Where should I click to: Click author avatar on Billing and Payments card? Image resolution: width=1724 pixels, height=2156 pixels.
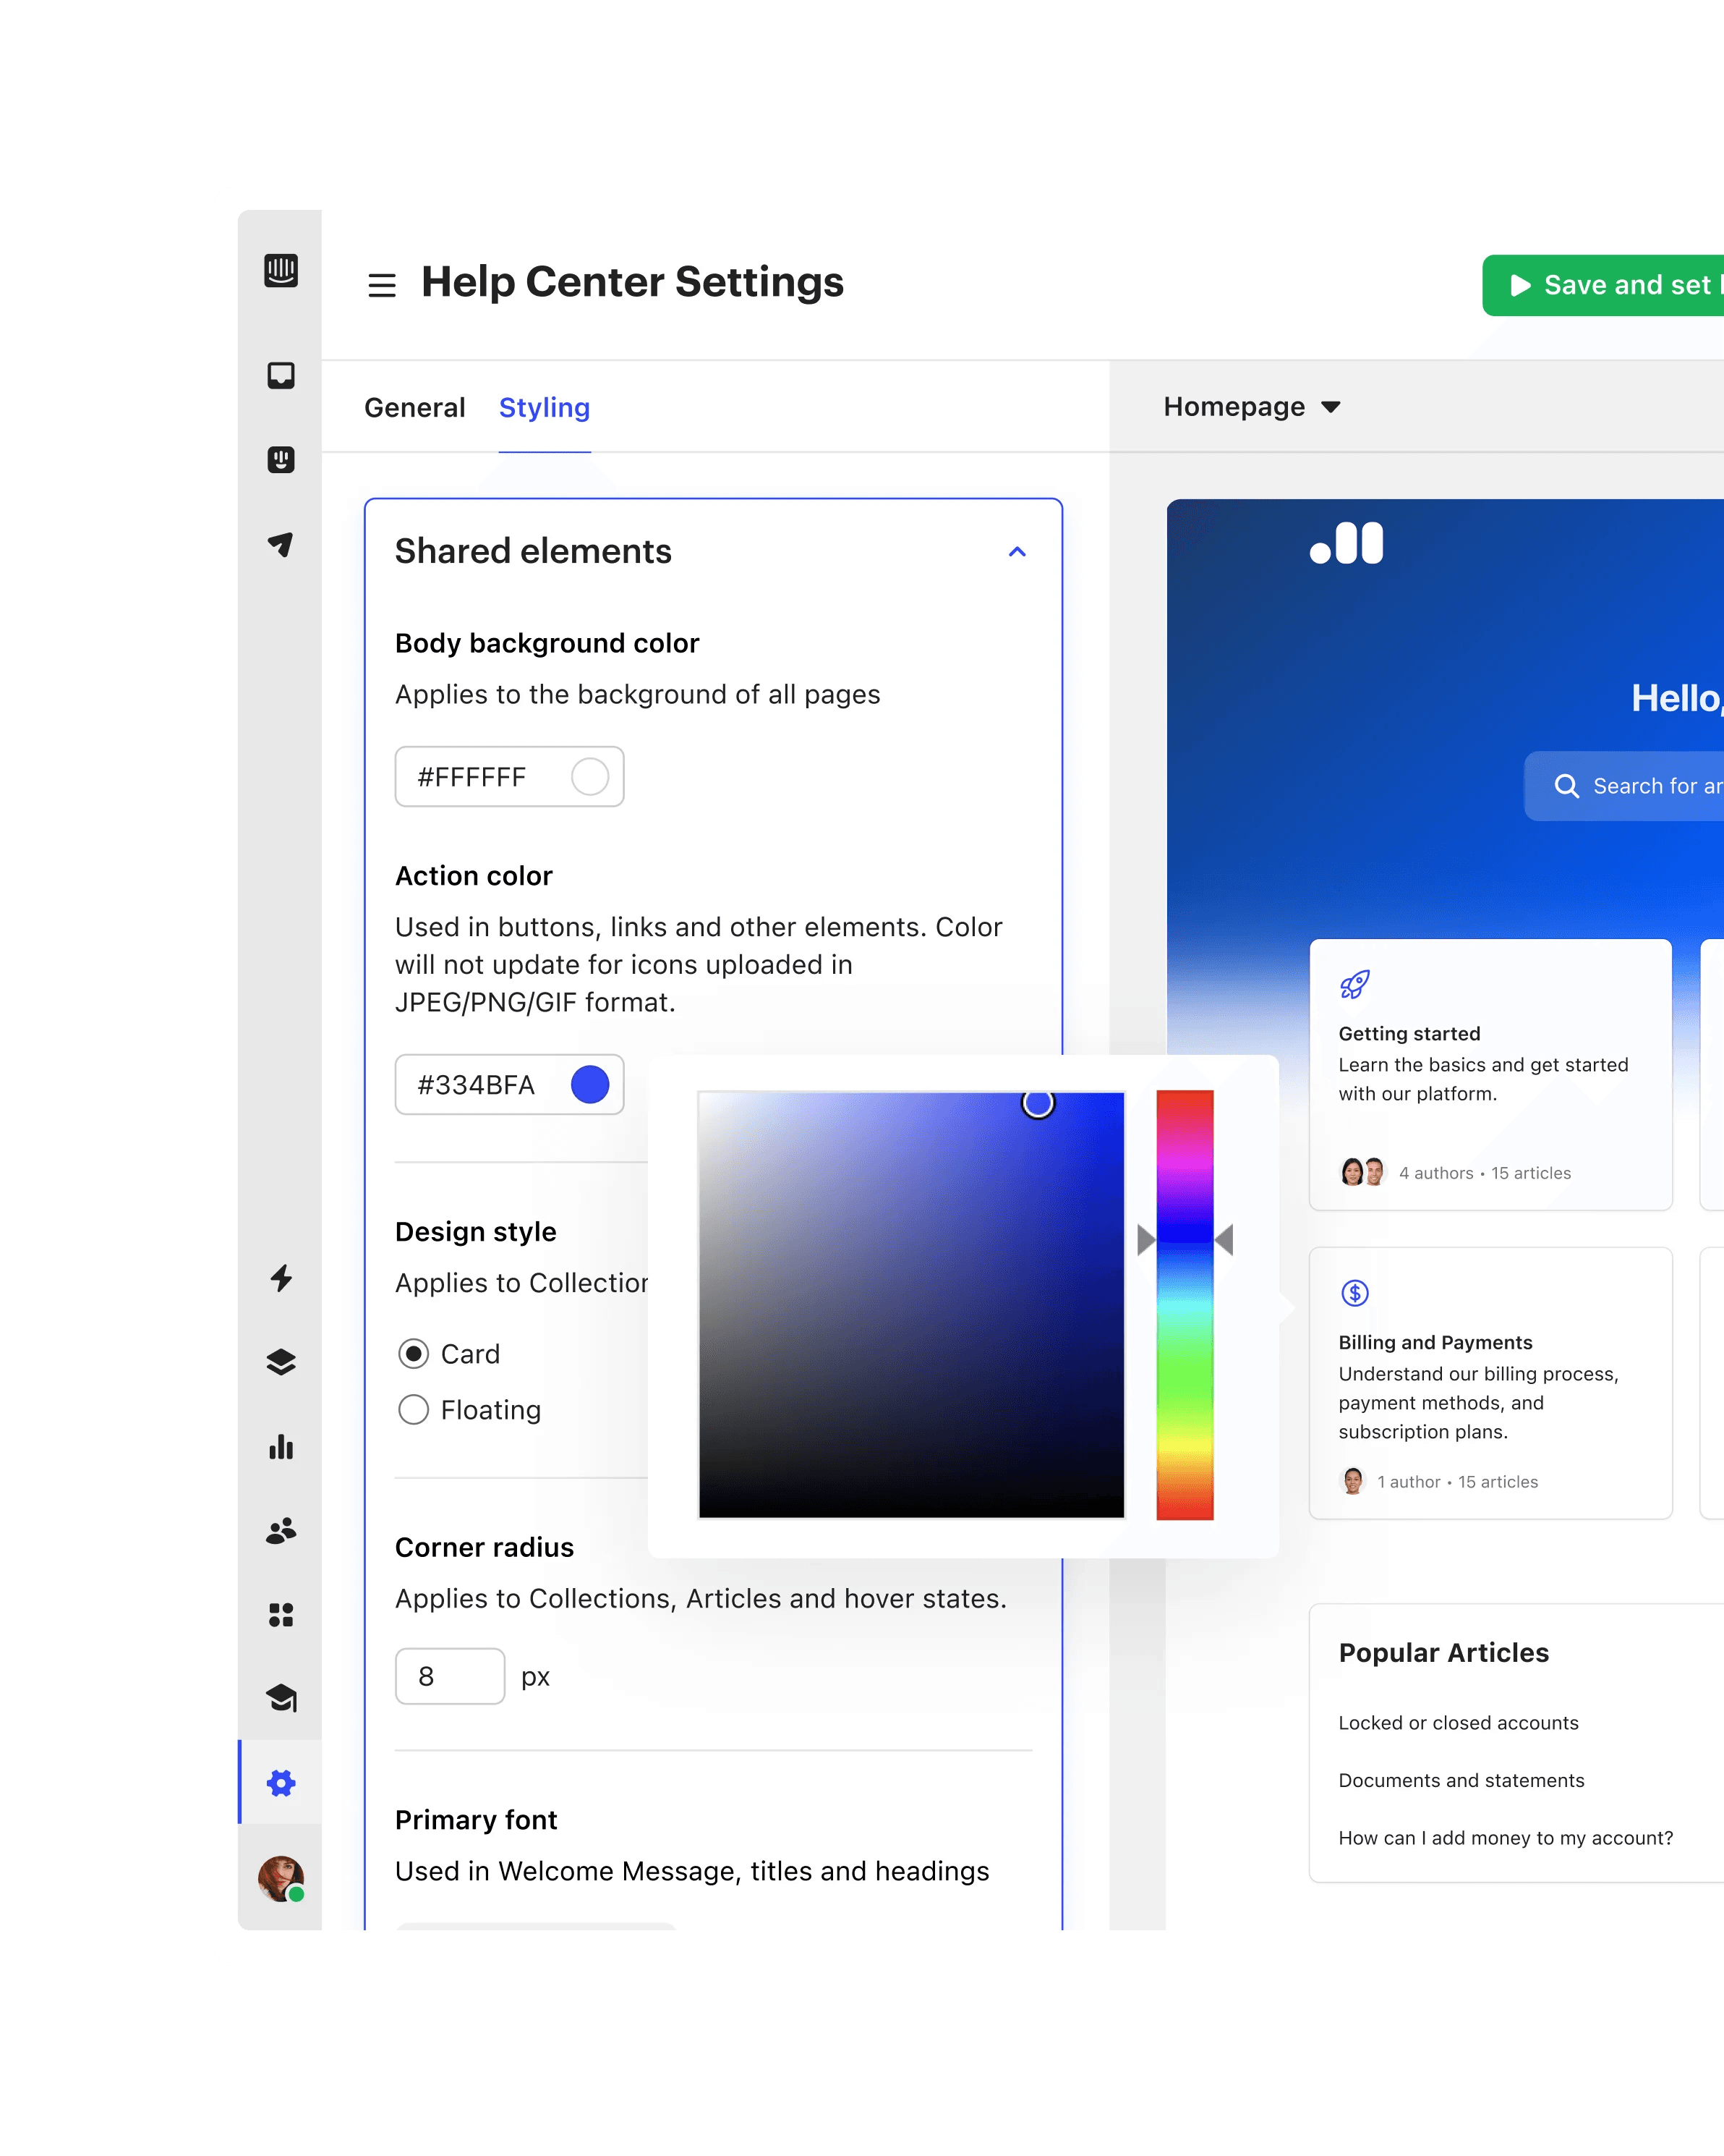(1352, 1481)
